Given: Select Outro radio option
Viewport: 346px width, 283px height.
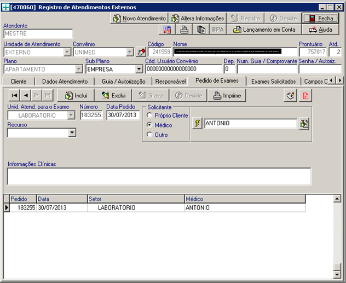Looking at the screenshot, I should 149,135.
